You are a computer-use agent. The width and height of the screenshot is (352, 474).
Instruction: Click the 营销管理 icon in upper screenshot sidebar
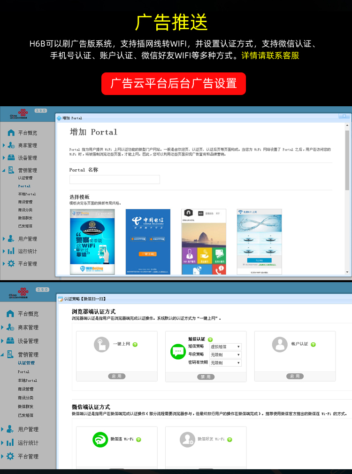(x=11, y=170)
